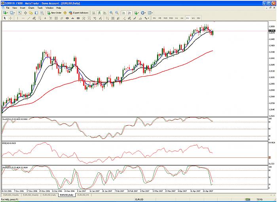Select the crosshair tool
The width and height of the screenshot is (277, 202).
click(10, 18)
